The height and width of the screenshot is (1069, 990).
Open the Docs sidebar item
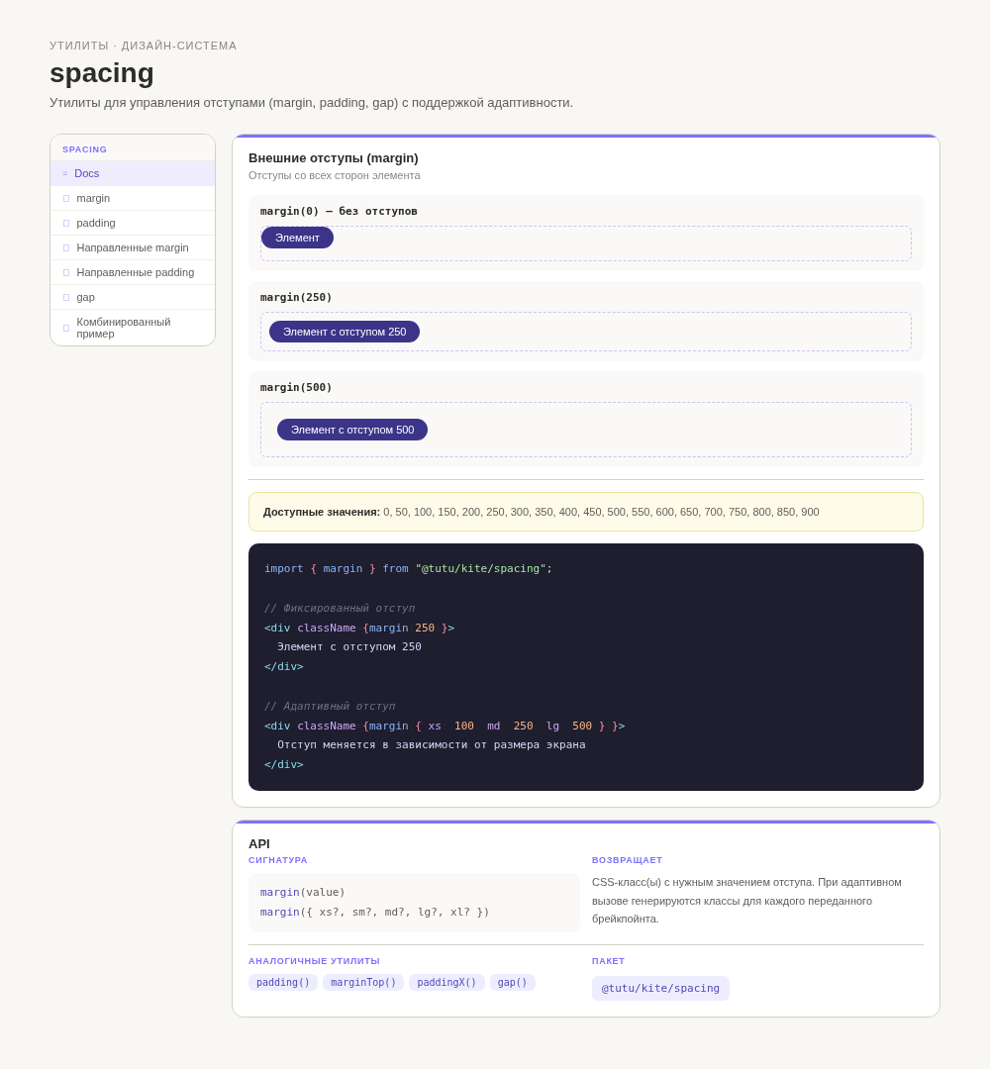[x=133, y=173]
